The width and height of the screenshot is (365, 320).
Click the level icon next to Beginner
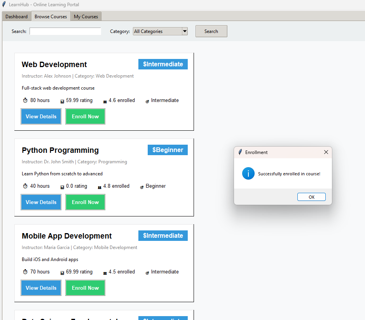[142, 187]
